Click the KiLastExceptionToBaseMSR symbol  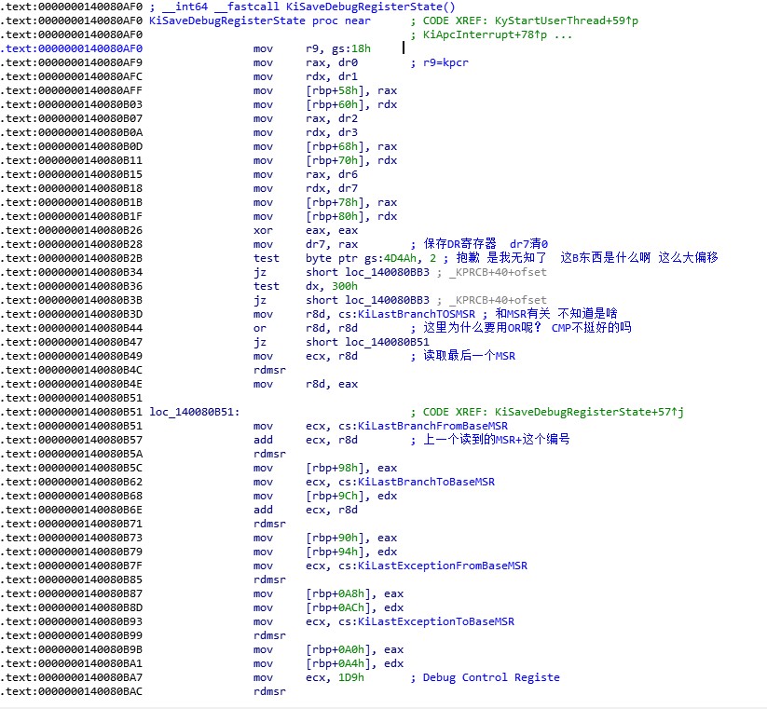tap(436, 621)
